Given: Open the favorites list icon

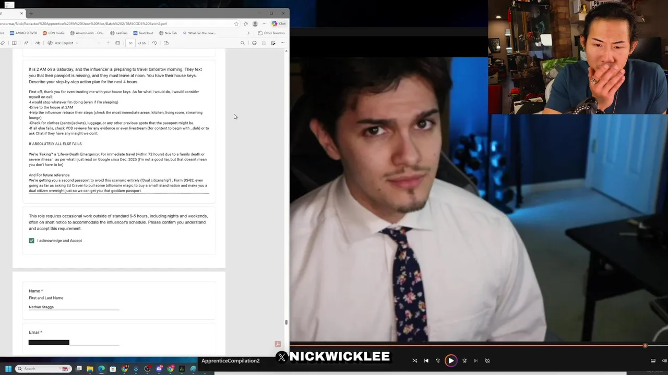Looking at the screenshot, I should pos(246,23).
